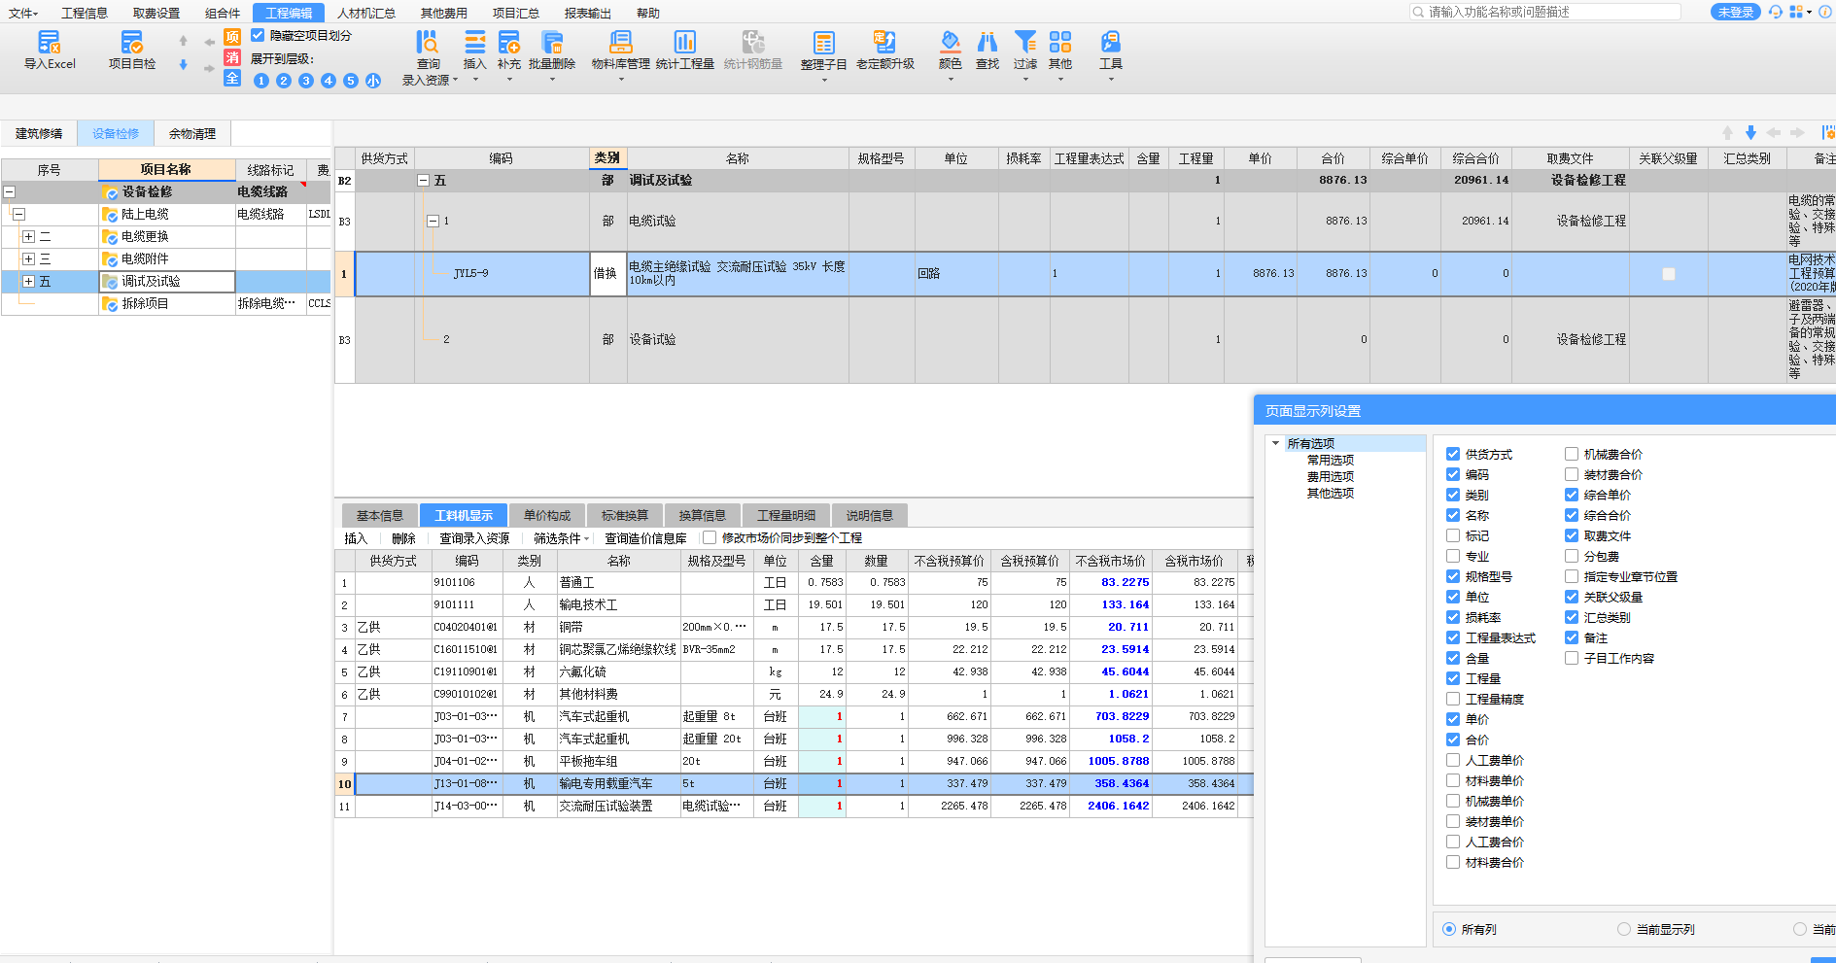
Task: Enable 修改市场价同步到整个工程 checkbox
Action: 710,537
